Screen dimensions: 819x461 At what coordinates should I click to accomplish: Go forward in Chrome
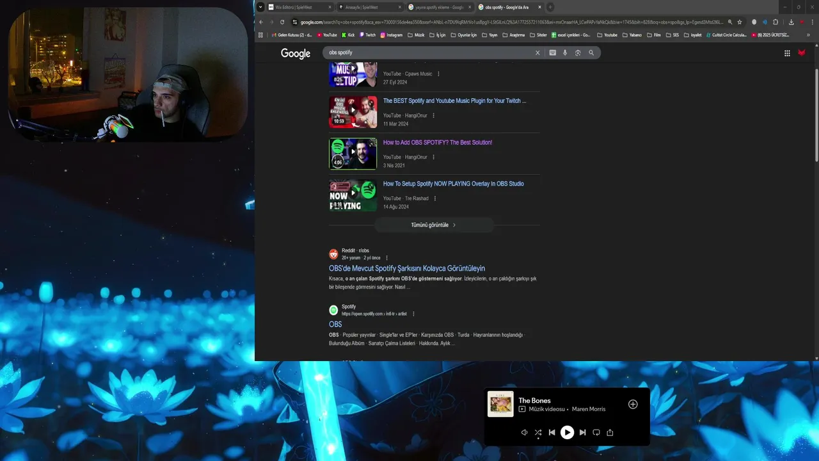(x=271, y=22)
